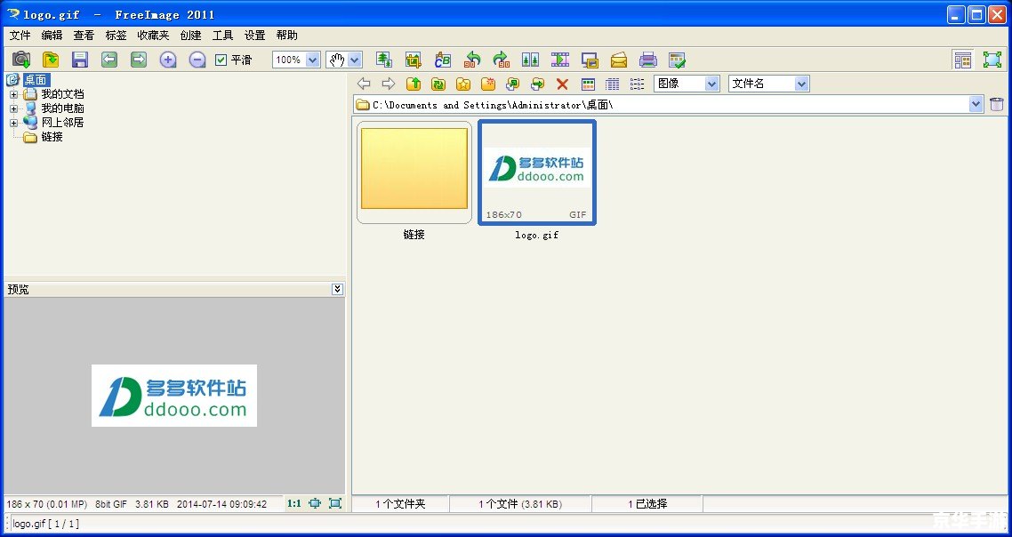
Task: Click the open folder toolbar icon
Action: 51,60
